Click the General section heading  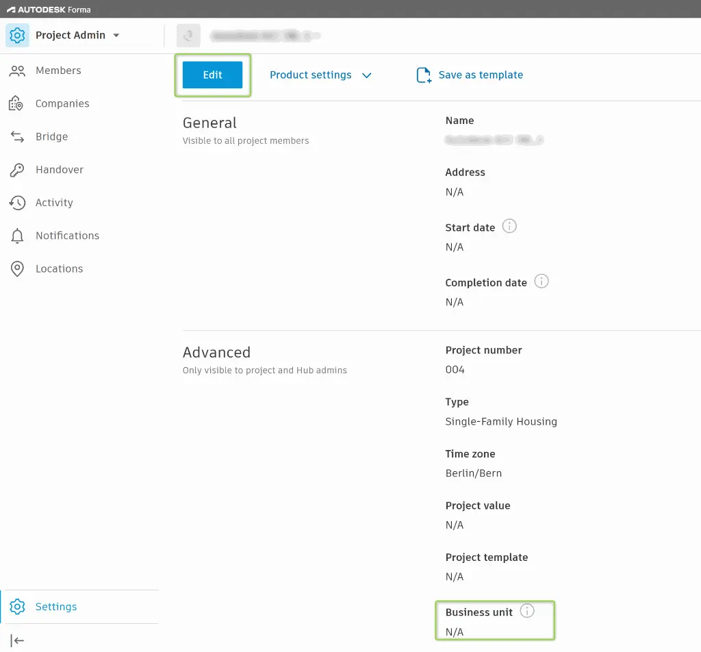[209, 123]
